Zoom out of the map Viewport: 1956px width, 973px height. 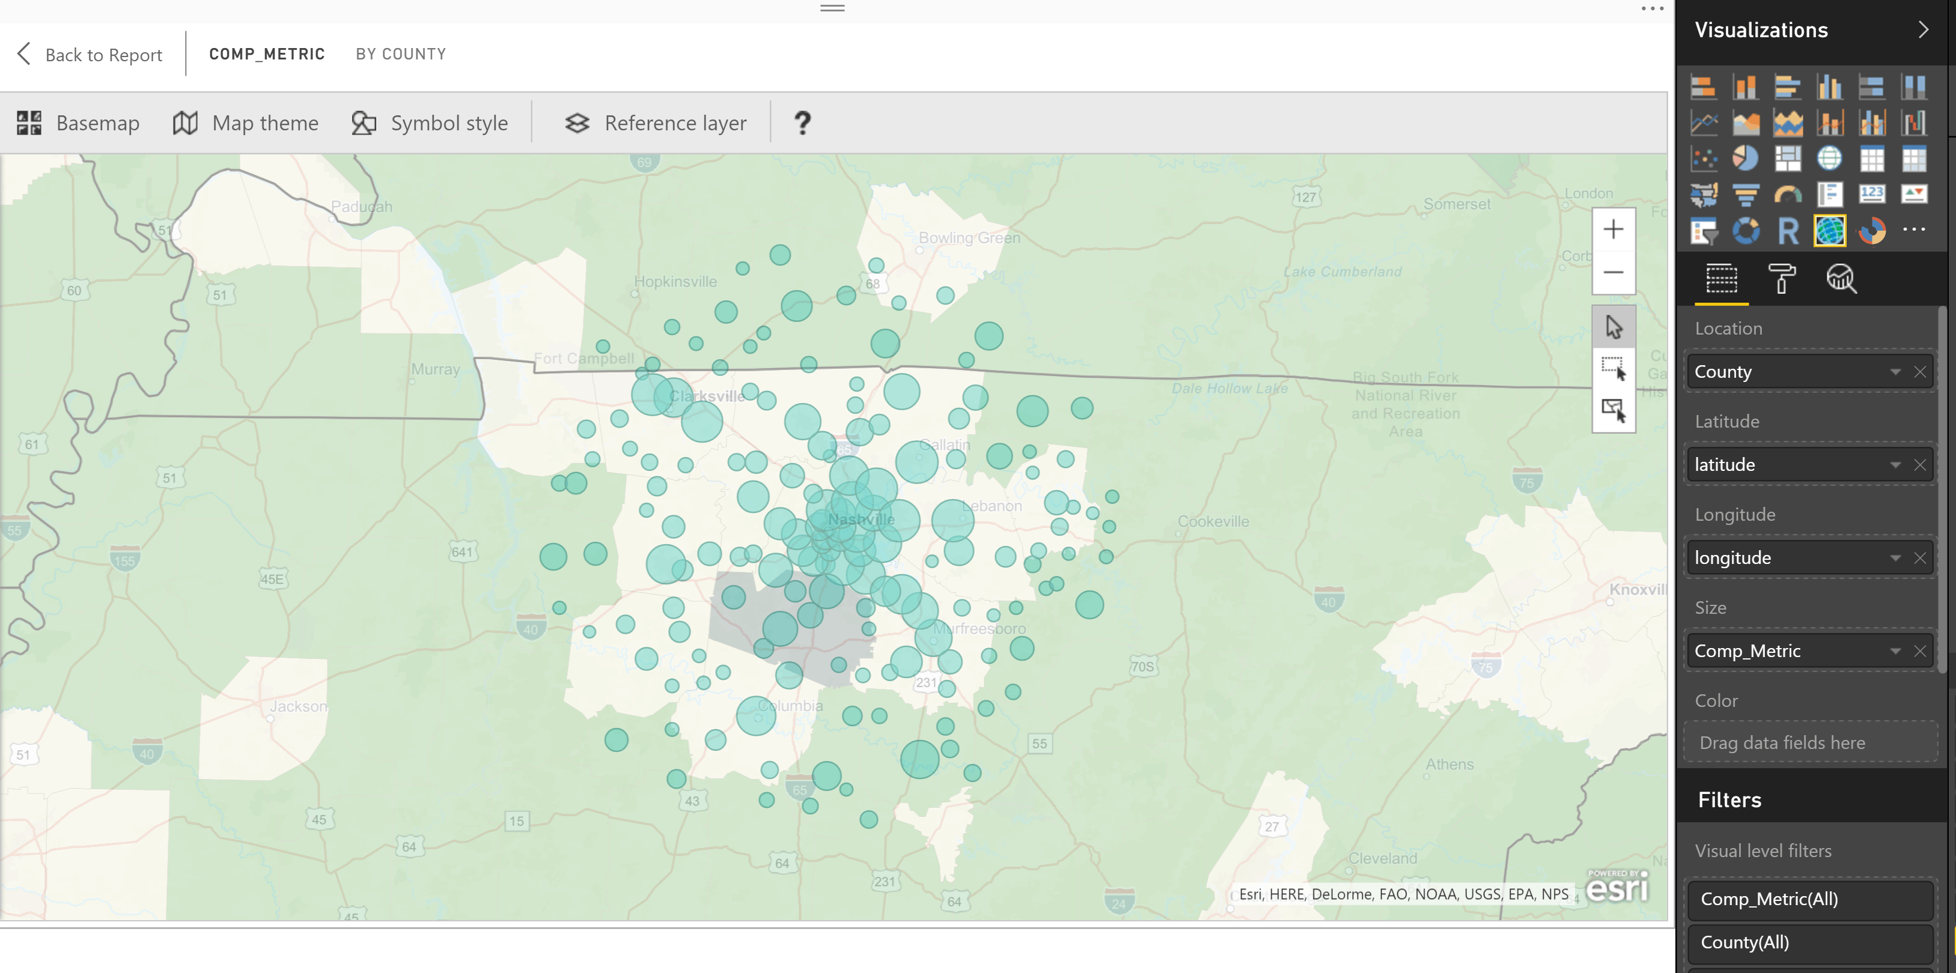1613,273
